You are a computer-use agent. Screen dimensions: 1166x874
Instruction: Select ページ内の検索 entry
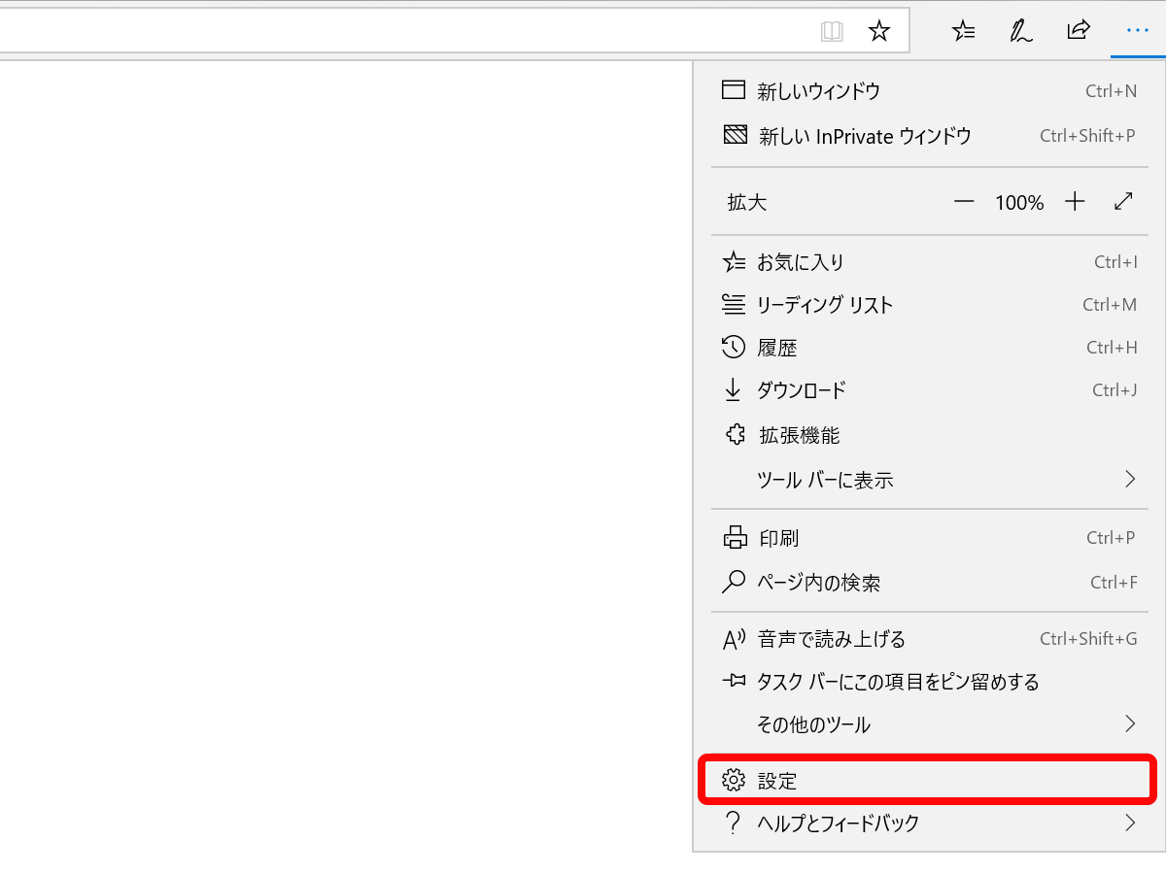point(929,583)
